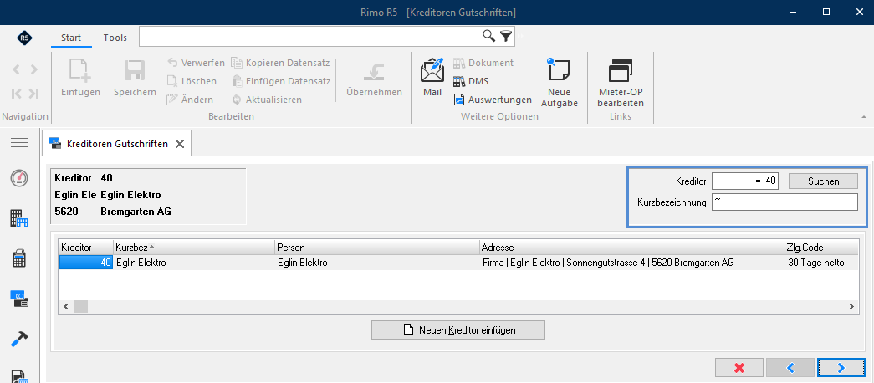874x383 pixels.
Task: Click the table's right scroll arrow
Action: click(x=851, y=306)
